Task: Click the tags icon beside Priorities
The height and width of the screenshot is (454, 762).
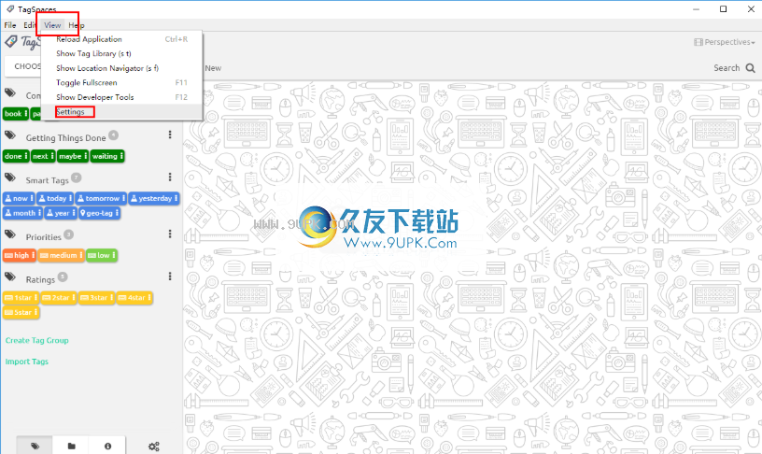Action: pos(10,234)
